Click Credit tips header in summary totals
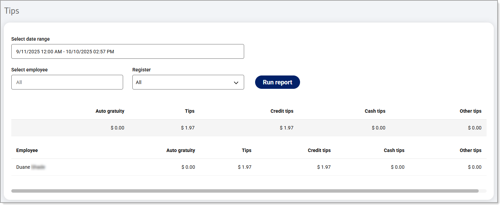Viewport: 502px width, 207px height. [282, 111]
